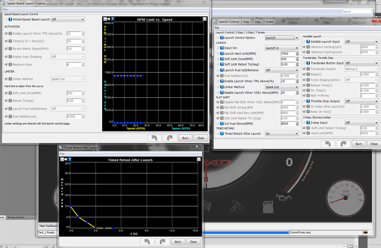Click note icon beside Launch Control Option
381x248 pixels.
pos(218,38)
